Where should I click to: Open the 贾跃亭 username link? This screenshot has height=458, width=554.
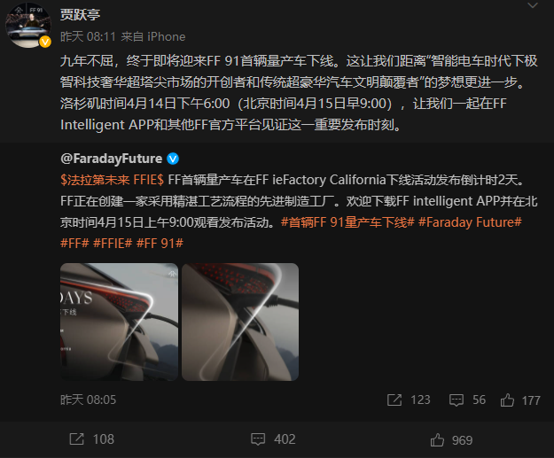[80, 15]
